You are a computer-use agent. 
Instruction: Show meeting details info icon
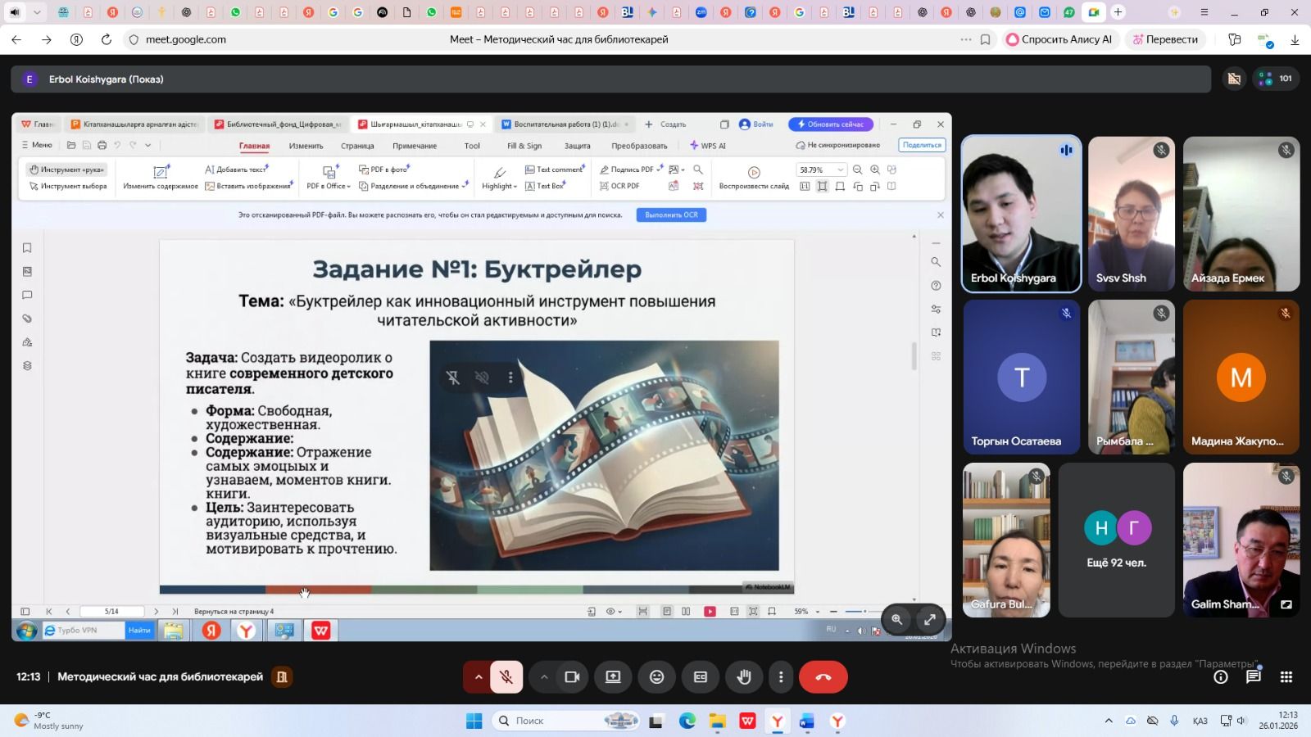coord(1221,677)
